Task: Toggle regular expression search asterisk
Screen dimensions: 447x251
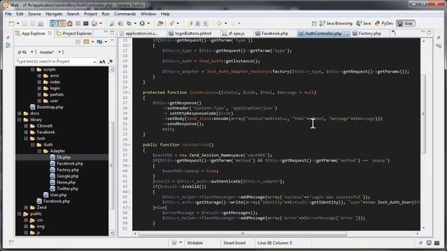Action: tap(110, 61)
